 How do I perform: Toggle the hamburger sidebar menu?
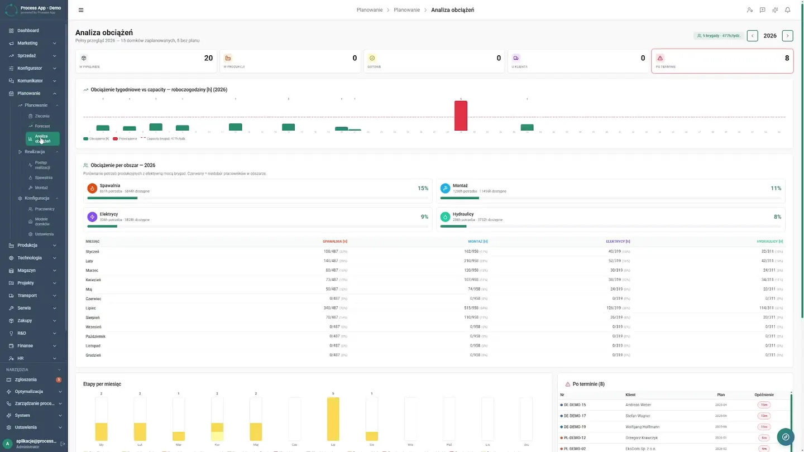pos(81,10)
